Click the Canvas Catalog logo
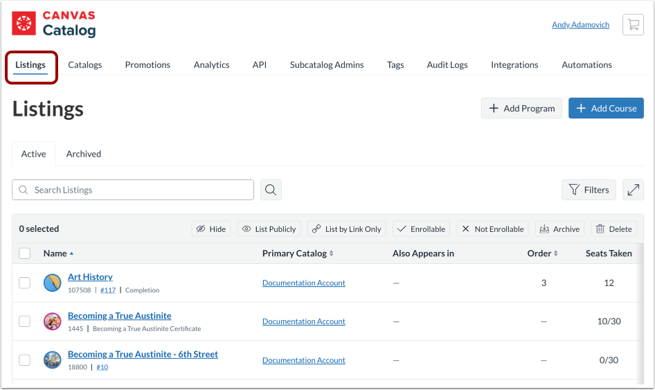 [54, 24]
